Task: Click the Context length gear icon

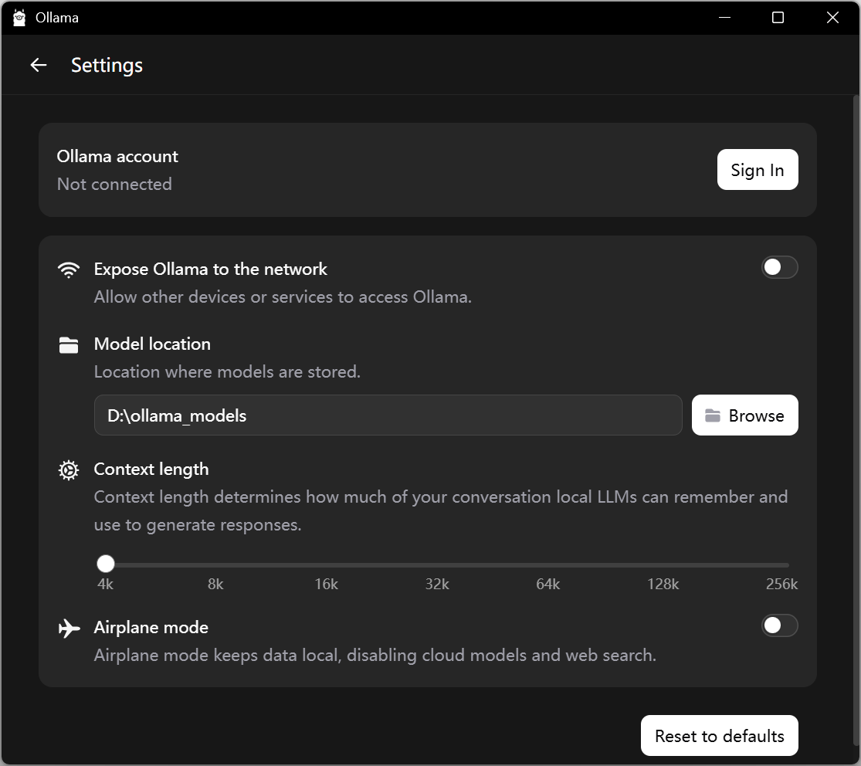Action: click(x=69, y=470)
